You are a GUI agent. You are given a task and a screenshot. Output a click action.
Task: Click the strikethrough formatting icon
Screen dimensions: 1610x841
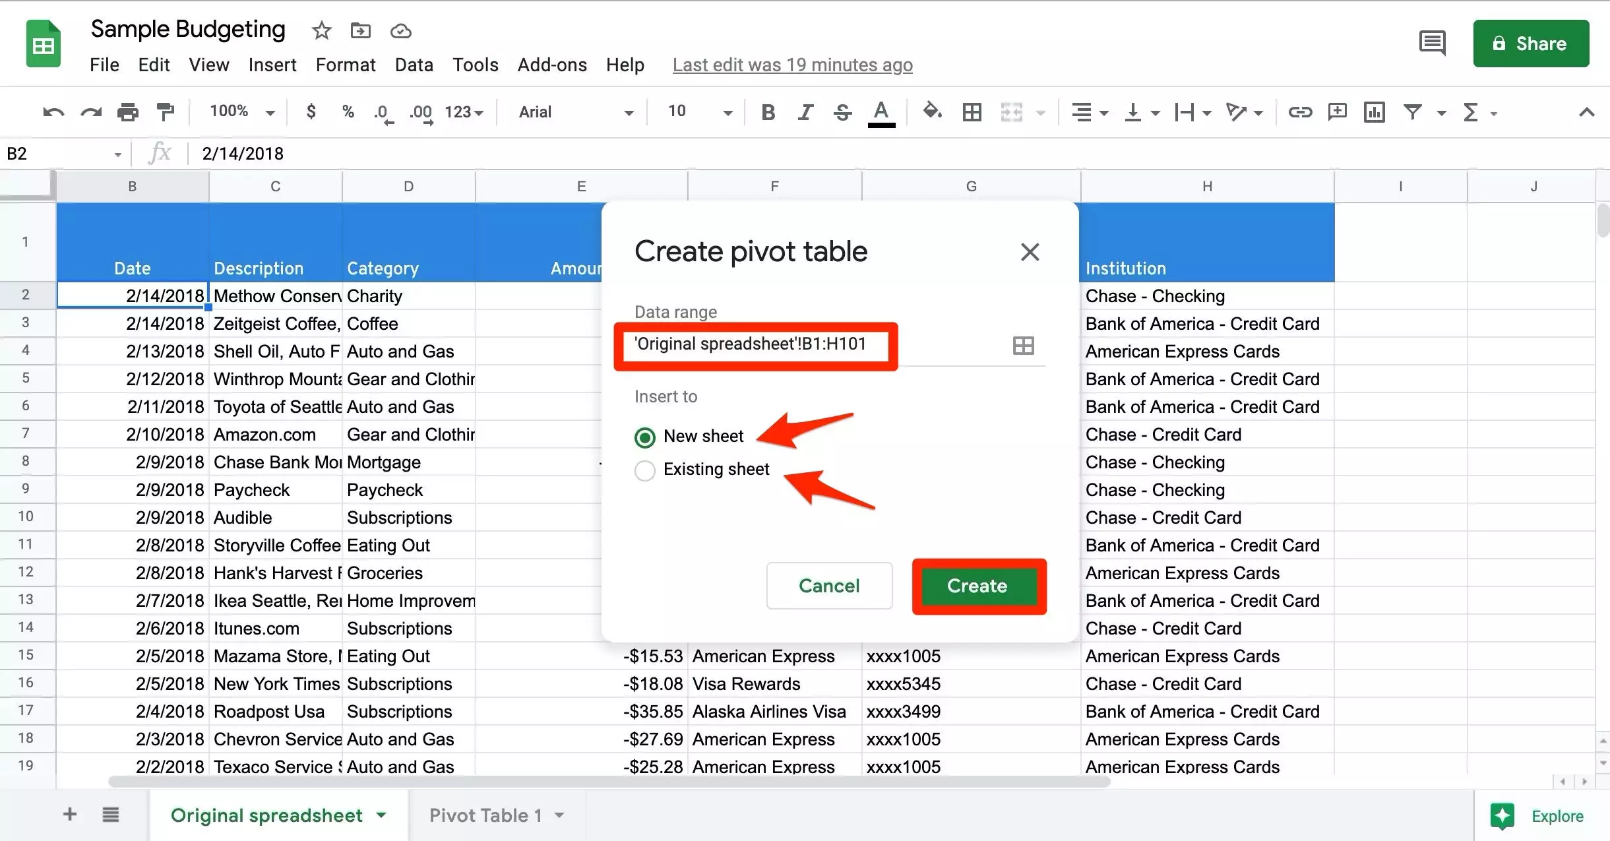point(842,112)
